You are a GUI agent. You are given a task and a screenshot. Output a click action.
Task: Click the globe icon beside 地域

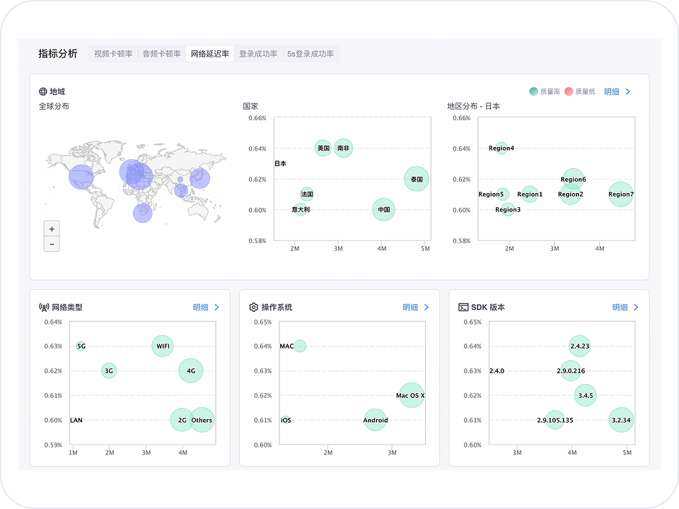pos(43,91)
